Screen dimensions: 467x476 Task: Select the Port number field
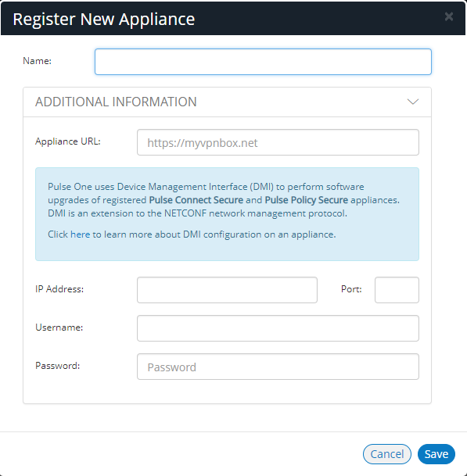pyautogui.click(x=397, y=290)
